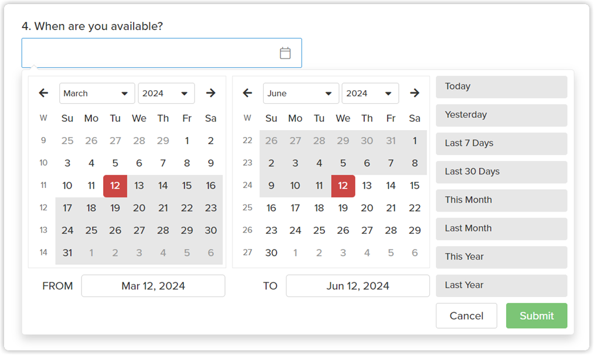Viewport: 594px width, 355px height.
Task: Go to previous month in March calendar
Action: click(43, 93)
